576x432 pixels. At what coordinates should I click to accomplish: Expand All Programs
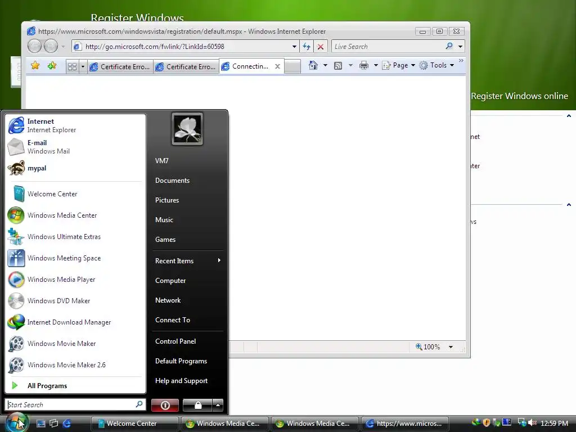[x=75, y=386]
